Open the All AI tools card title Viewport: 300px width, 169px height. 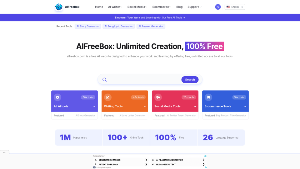(61, 106)
